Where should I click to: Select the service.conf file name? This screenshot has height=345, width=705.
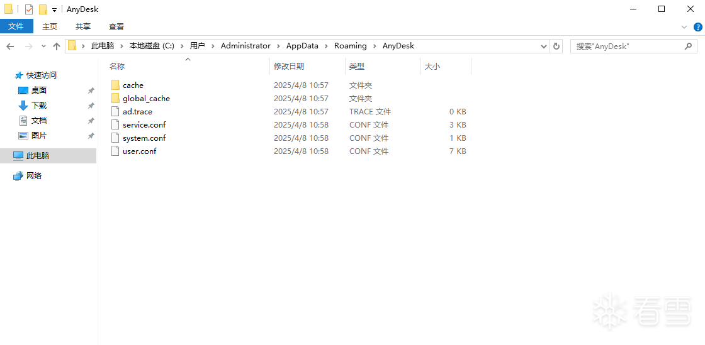click(144, 124)
